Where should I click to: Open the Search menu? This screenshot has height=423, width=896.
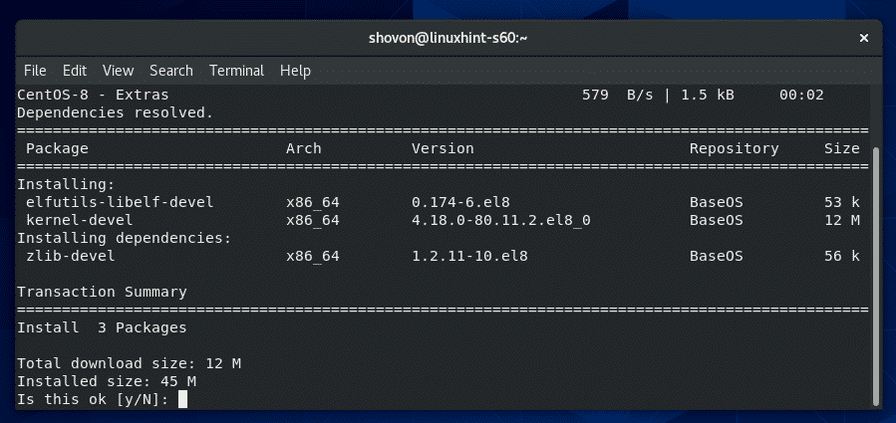(x=171, y=71)
